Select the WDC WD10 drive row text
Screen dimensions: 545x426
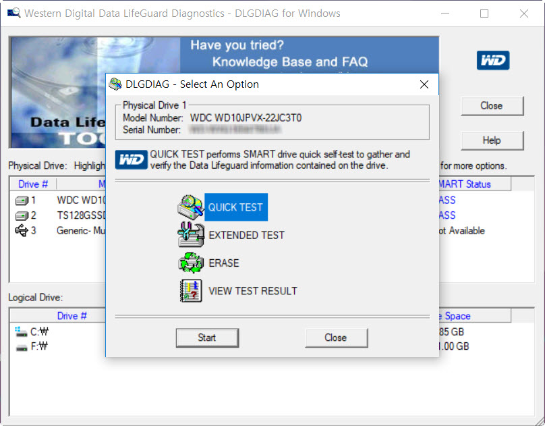tap(81, 201)
